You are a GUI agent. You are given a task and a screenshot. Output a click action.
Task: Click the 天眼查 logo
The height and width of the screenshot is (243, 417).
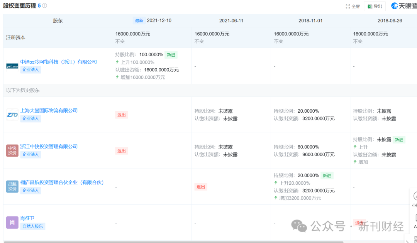click(x=404, y=6)
